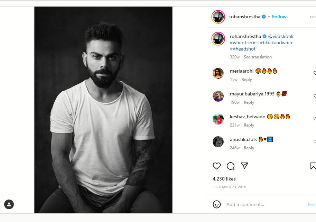Like the post with the heart icon
The width and height of the screenshot is (316, 222).
click(x=217, y=166)
